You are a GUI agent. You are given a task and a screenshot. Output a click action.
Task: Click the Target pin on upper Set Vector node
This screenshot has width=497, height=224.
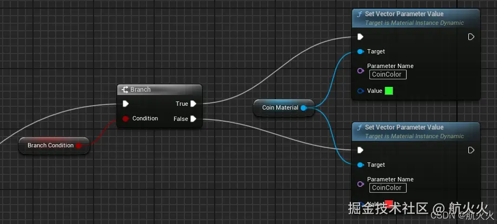360,52
